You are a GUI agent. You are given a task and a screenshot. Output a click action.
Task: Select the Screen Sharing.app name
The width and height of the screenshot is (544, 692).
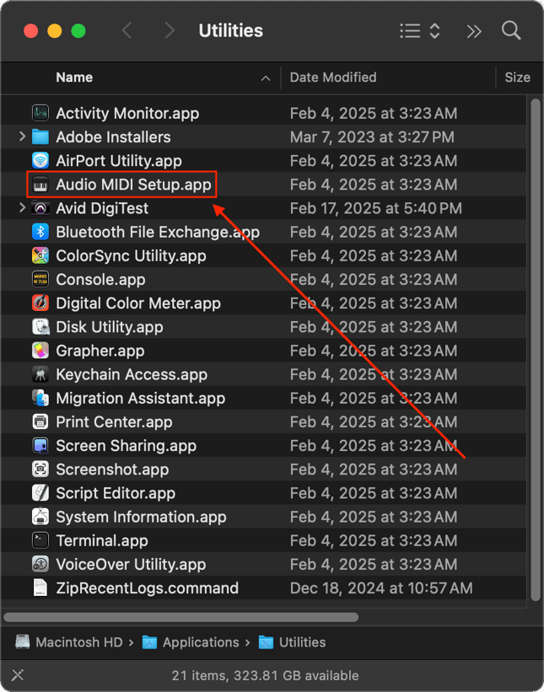coord(126,446)
